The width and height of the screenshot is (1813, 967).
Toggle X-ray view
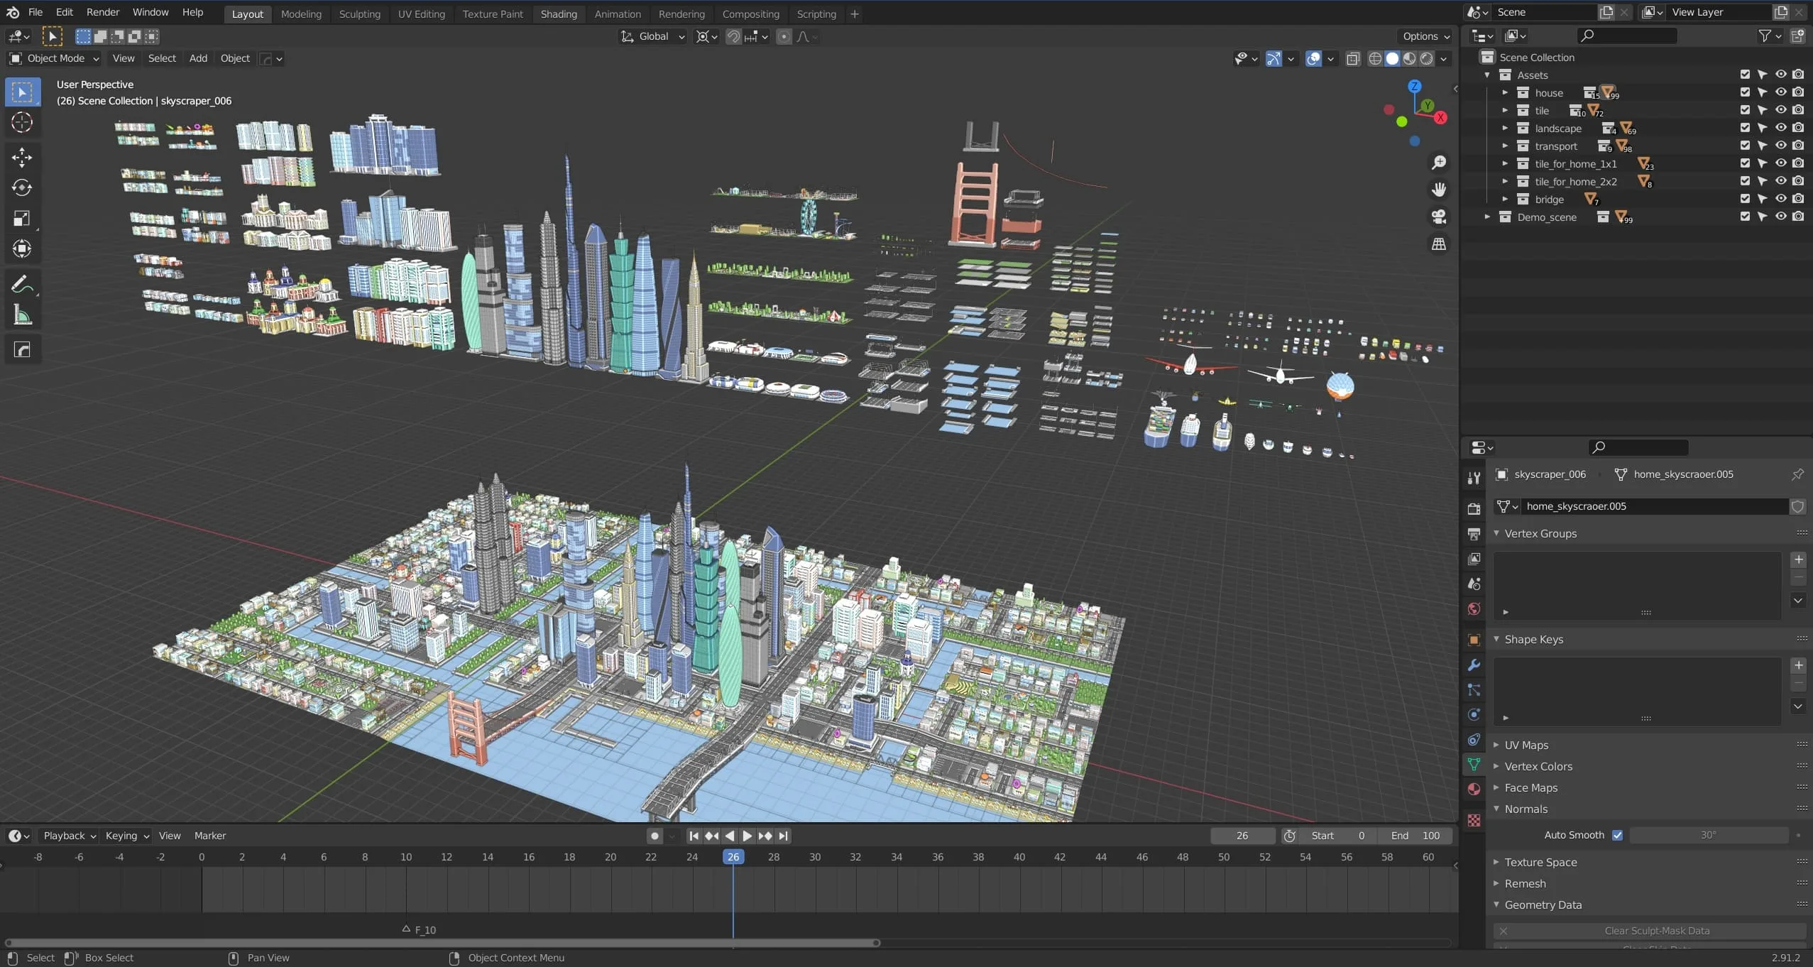1353,59
